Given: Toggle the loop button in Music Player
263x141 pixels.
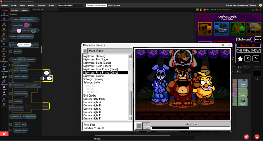Looking at the screenshot, I should coord(146,128).
